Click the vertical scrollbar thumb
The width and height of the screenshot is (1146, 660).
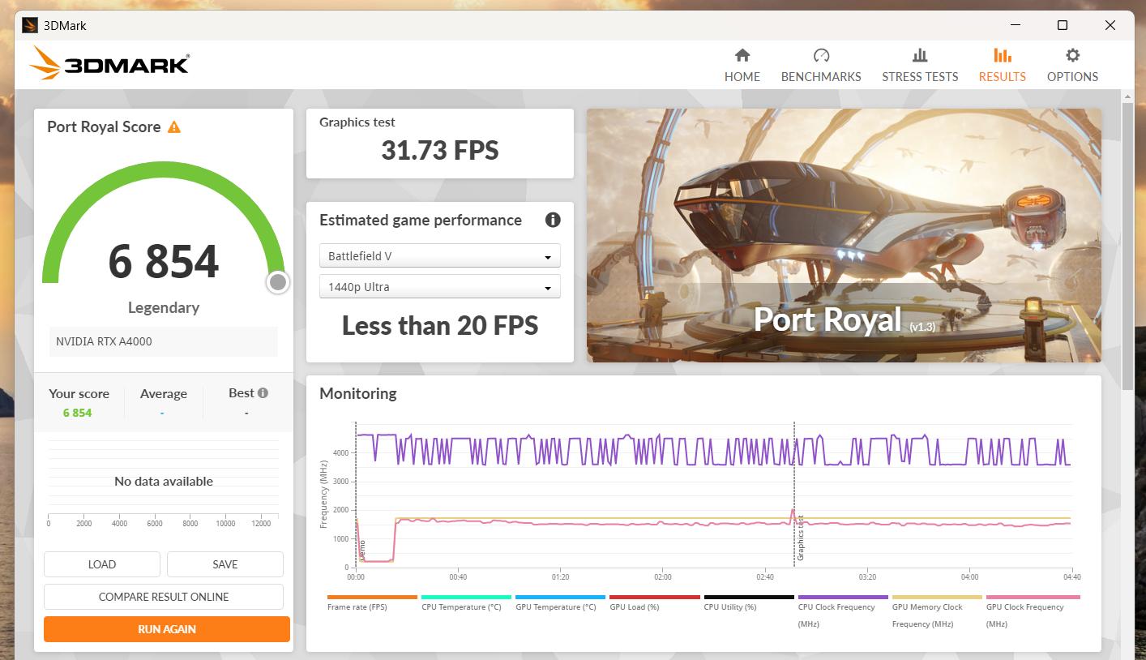(x=1127, y=247)
